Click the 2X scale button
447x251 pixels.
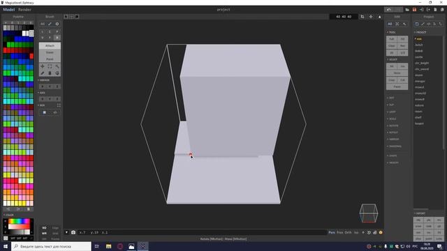(391, 53)
